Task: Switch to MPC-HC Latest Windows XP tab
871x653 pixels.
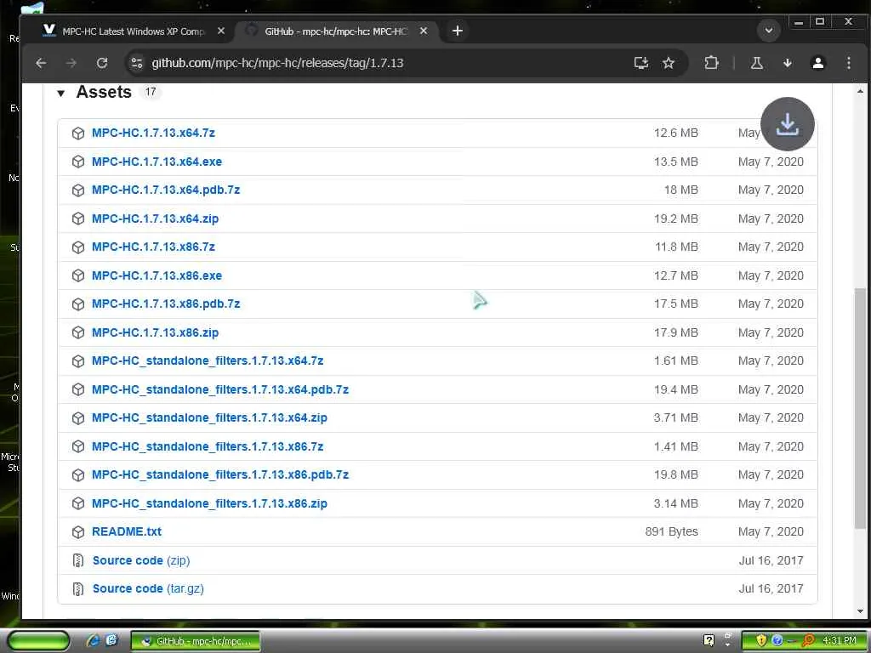Action: click(x=134, y=31)
